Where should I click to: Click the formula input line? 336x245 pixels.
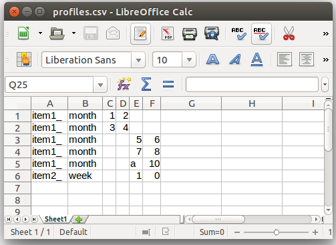(252, 84)
